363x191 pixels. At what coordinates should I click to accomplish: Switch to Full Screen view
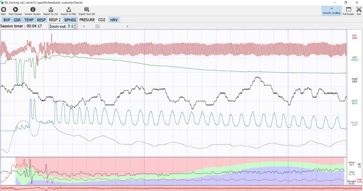tap(348, 10)
